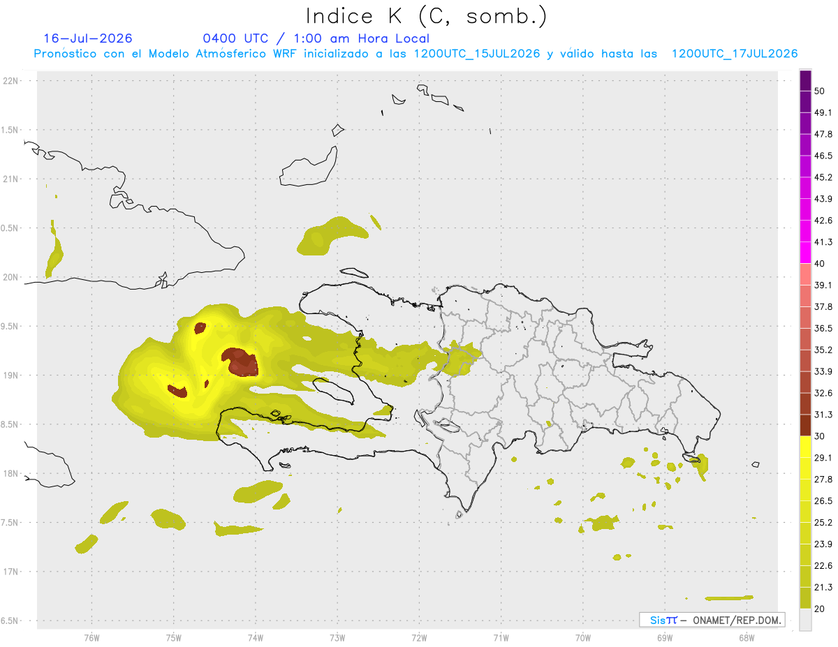The width and height of the screenshot is (838, 647).
Task: Click the "23.9" value on the color scale
Action: (x=824, y=544)
